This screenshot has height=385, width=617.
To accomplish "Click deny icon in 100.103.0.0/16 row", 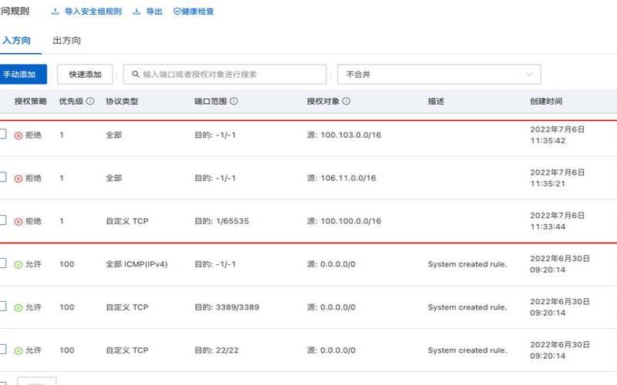I will tap(18, 136).
